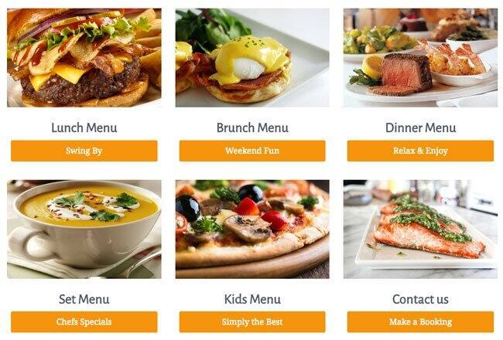Click the Chefs Specials button
Screen dimensions: 503x340
point(84,321)
